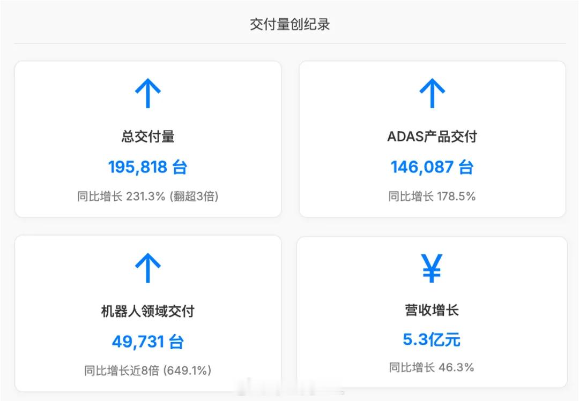The image size is (579, 401).
Task: Click the ADAS产品交付 label
Action: point(432,137)
